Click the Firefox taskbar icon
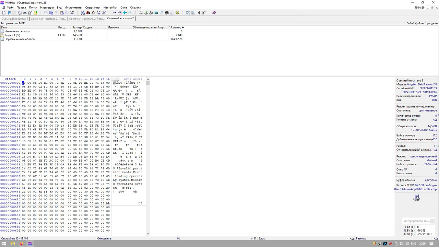439x247 pixels. (x=22, y=244)
